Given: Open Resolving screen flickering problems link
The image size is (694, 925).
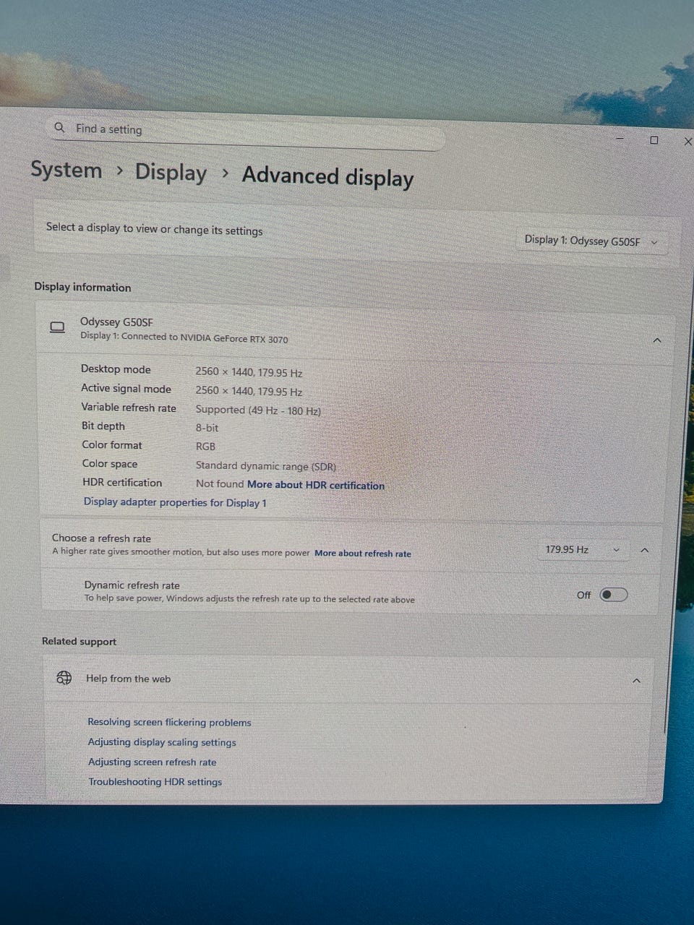Looking at the screenshot, I should [x=169, y=722].
